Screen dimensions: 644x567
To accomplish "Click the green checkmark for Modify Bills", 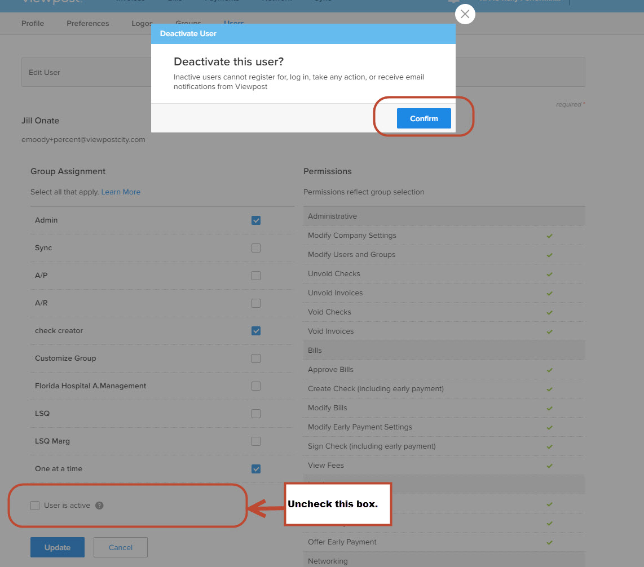I will point(549,408).
